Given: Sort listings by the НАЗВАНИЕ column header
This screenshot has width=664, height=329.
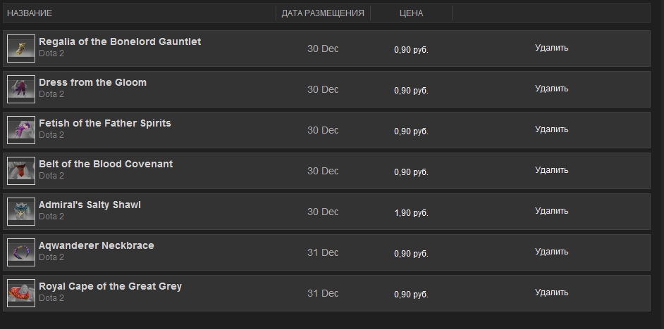Looking at the screenshot, I should 30,13.
